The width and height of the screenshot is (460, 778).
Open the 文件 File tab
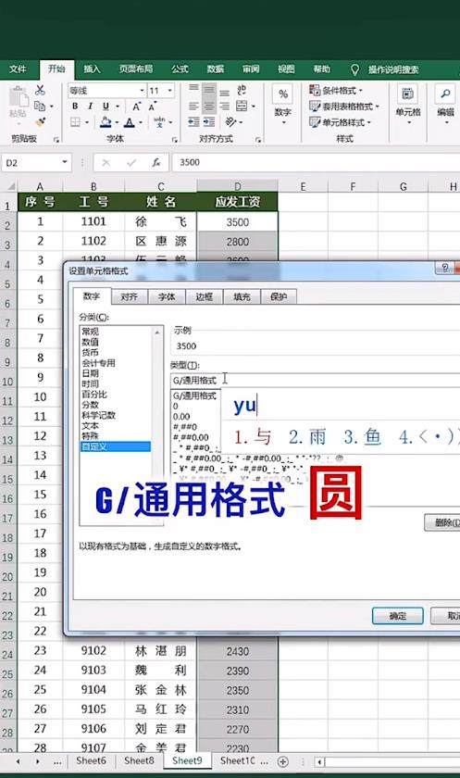pyautogui.click(x=18, y=69)
